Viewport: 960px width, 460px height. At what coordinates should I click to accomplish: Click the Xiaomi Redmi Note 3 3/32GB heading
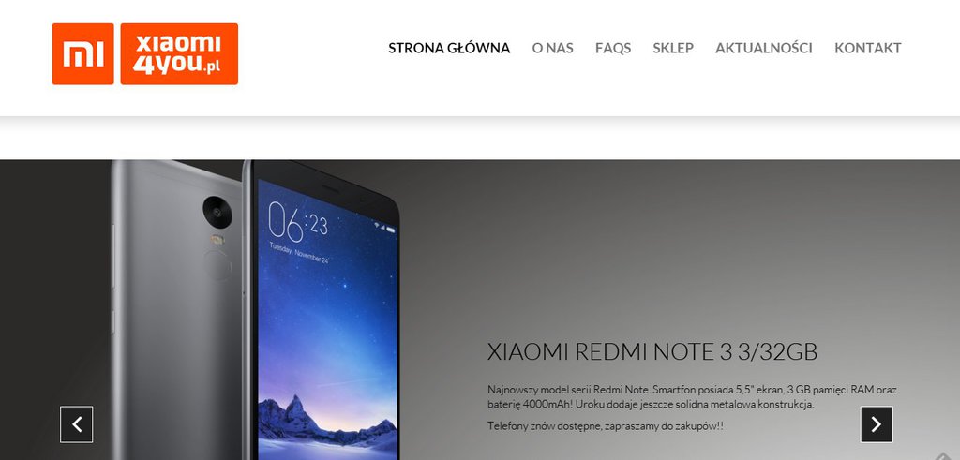pyautogui.click(x=652, y=351)
